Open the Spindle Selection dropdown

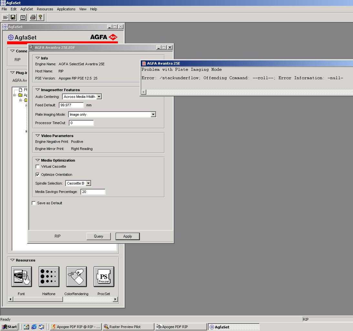point(88,183)
